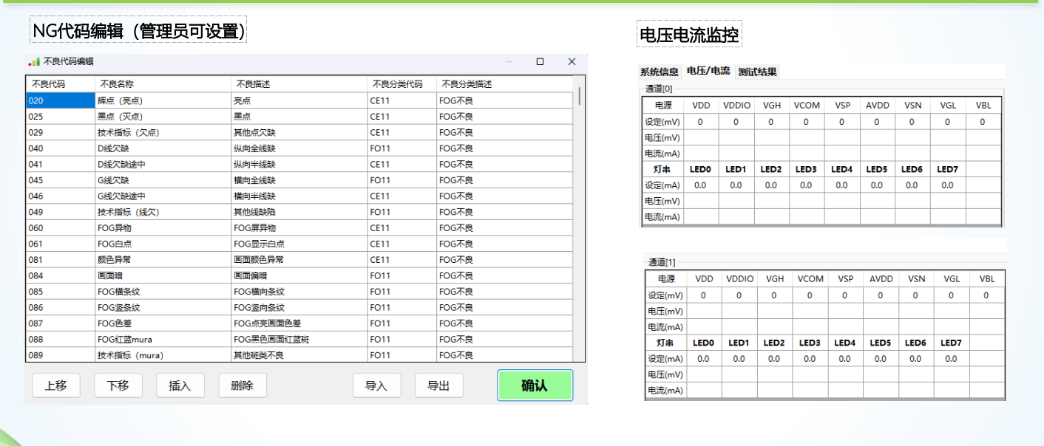
Task: Maximize the 不良代码编辑 window
Action: pos(540,62)
